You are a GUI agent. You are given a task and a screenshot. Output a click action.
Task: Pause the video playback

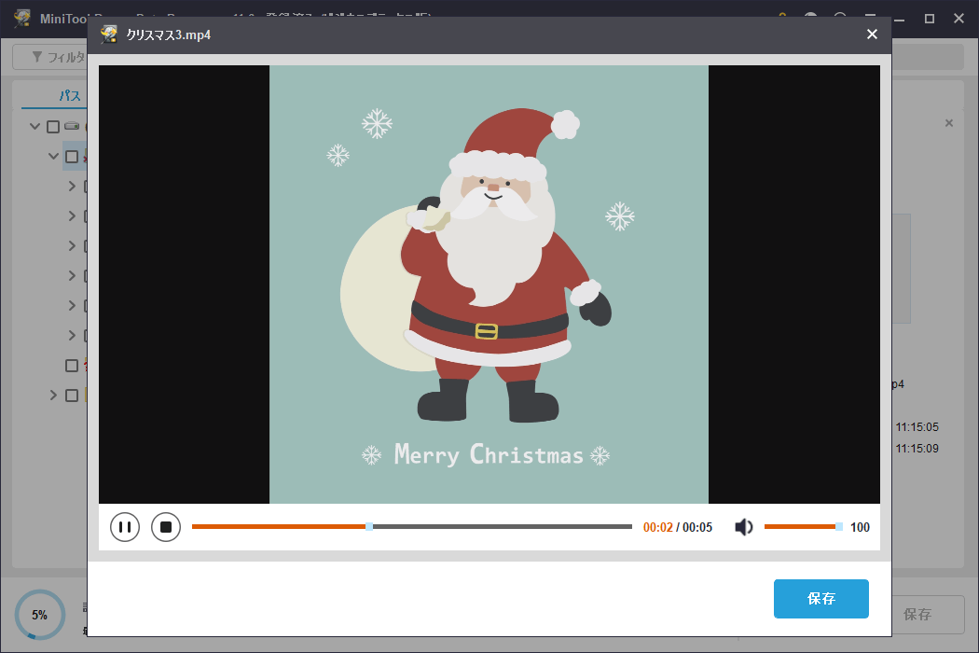point(125,527)
